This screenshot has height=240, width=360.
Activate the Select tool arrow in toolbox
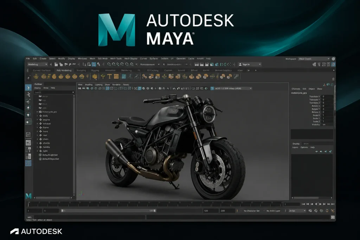[28, 87]
